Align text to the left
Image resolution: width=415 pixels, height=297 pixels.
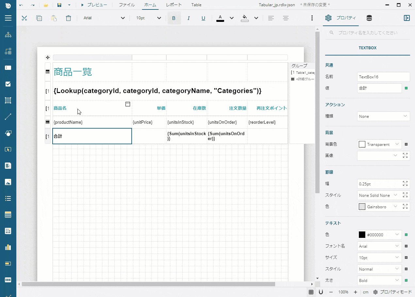(271, 18)
